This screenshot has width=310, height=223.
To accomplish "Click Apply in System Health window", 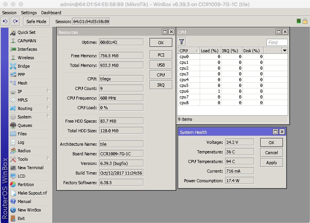I will [271, 163].
